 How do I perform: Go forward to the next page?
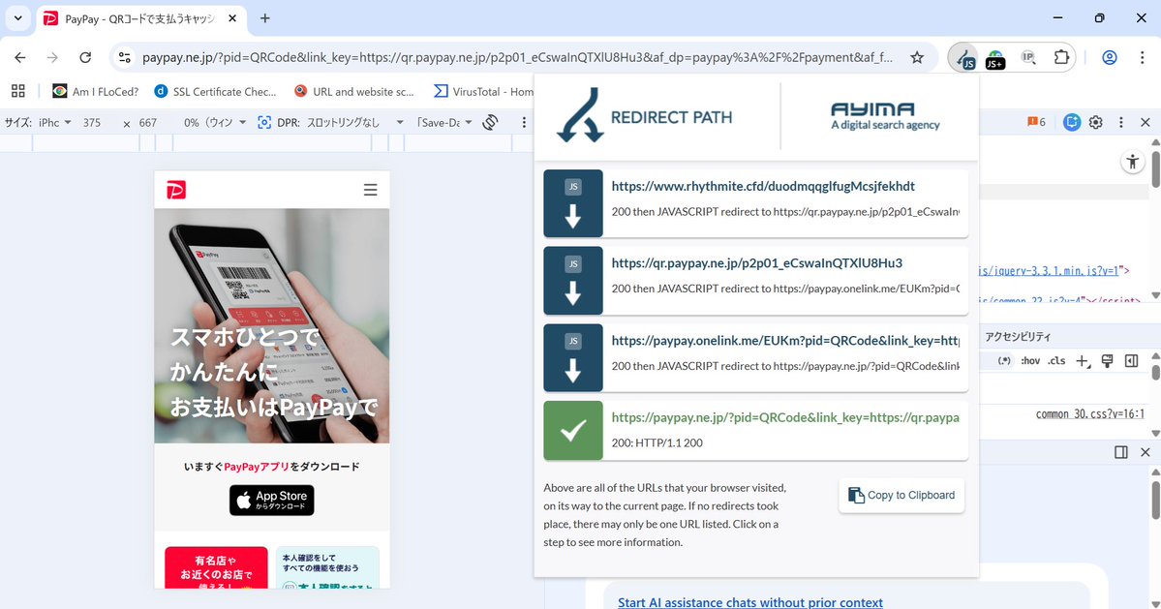(x=52, y=57)
